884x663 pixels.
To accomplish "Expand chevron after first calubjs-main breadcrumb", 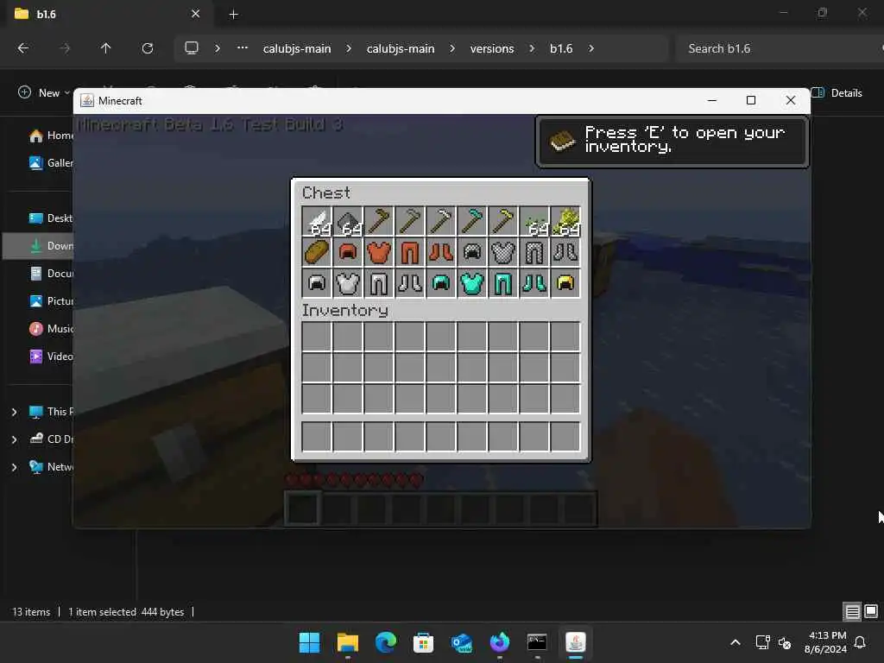I will tap(349, 48).
